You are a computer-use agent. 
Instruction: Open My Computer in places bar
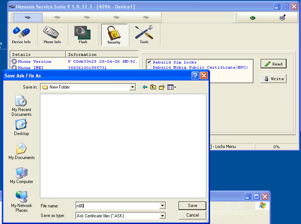21,175
